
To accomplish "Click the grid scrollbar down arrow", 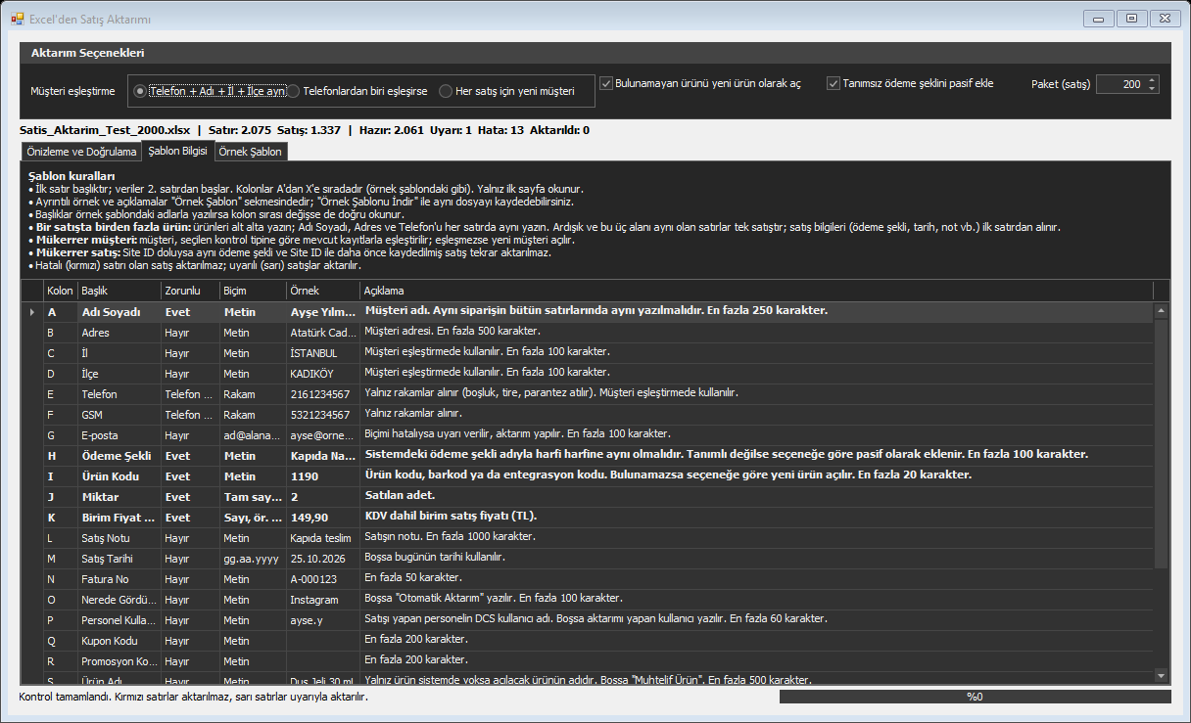I will (1162, 674).
